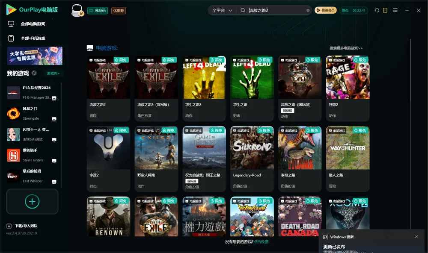The image size is (428, 253).
Task: Select F1车队经理2024 in my games
Action: (x=32, y=93)
